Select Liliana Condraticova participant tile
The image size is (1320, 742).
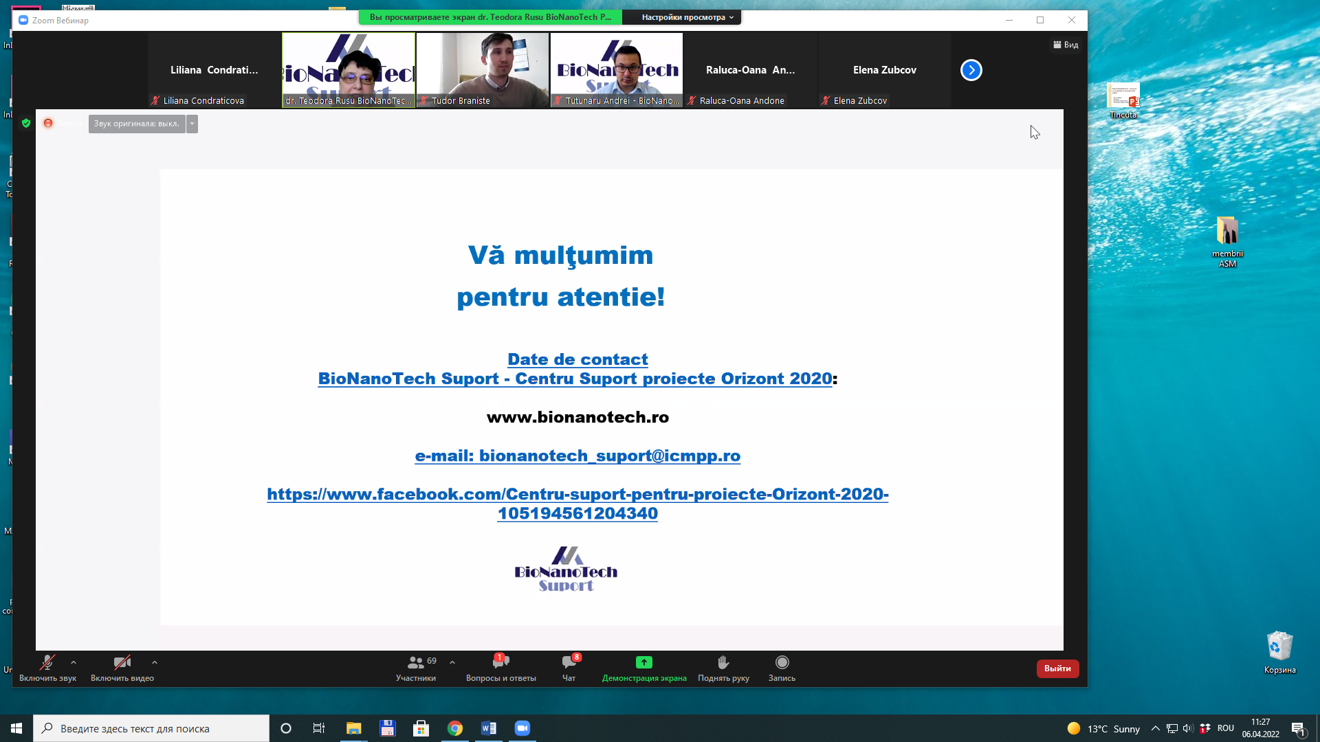pyautogui.click(x=214, y=70)
